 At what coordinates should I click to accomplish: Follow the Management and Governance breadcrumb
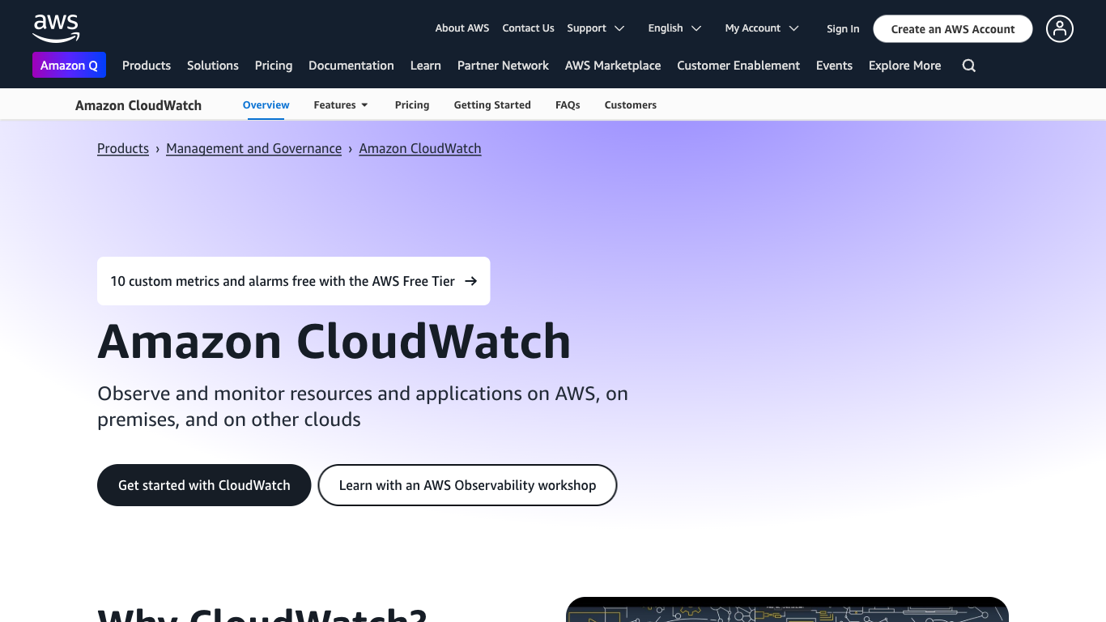coord(253,148)
